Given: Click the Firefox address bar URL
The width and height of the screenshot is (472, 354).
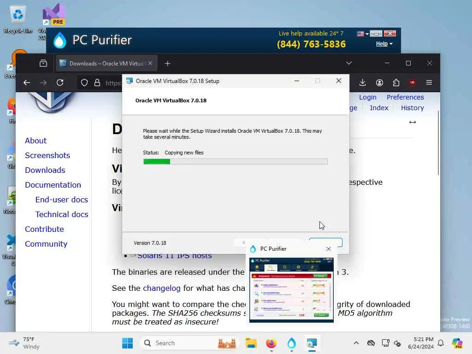Looking at the screenshot, I should coord(113,83).
